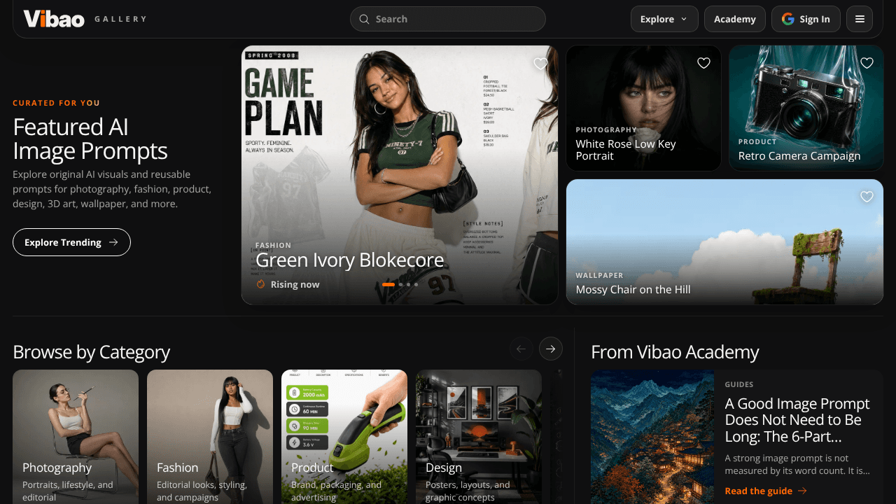Click the search magnifier icon
The height and width of the screenshot is (504, 896).
point(364,19)
